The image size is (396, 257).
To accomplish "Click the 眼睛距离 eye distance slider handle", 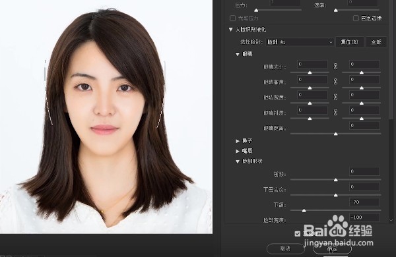I will click(x=336, y=134).
